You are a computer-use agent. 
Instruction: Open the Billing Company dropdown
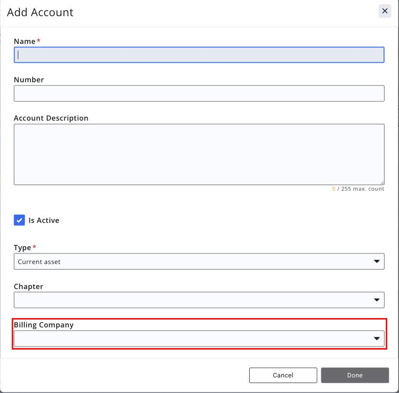(x=199, y=339)
